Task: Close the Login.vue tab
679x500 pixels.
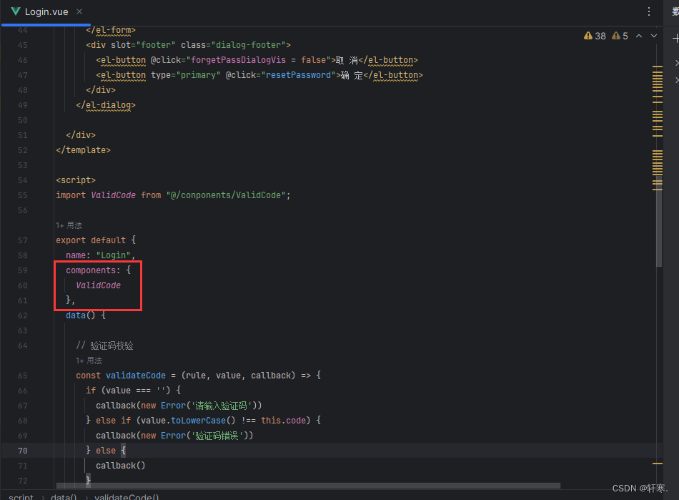Action: (x=78, y=11)
